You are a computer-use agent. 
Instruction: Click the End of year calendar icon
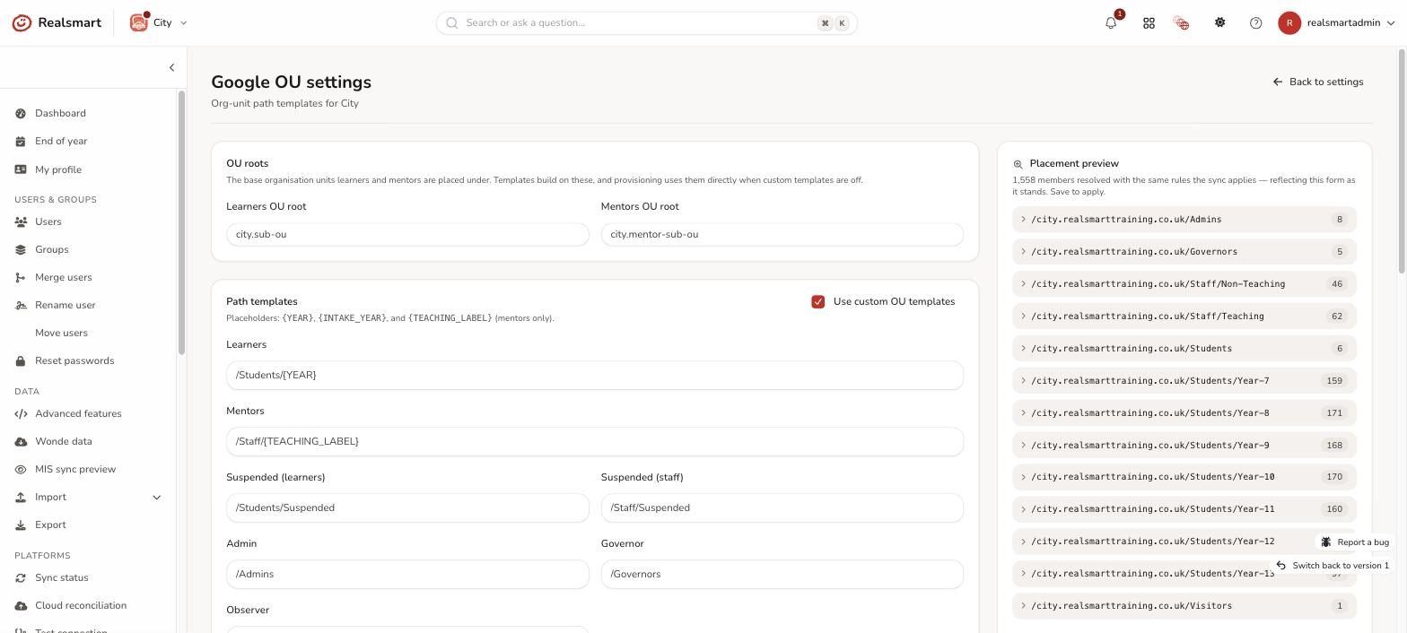[x=21, y=141]
